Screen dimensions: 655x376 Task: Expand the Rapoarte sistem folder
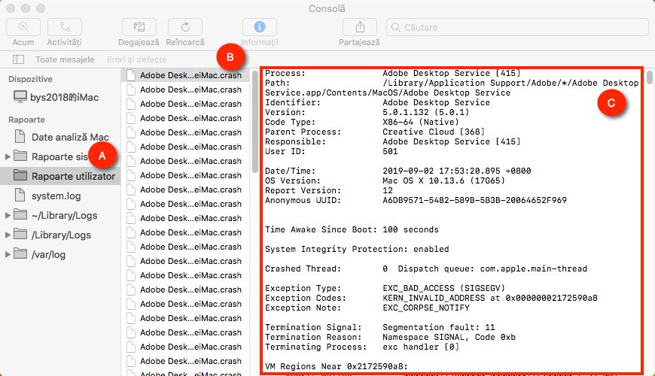[8, 156]
